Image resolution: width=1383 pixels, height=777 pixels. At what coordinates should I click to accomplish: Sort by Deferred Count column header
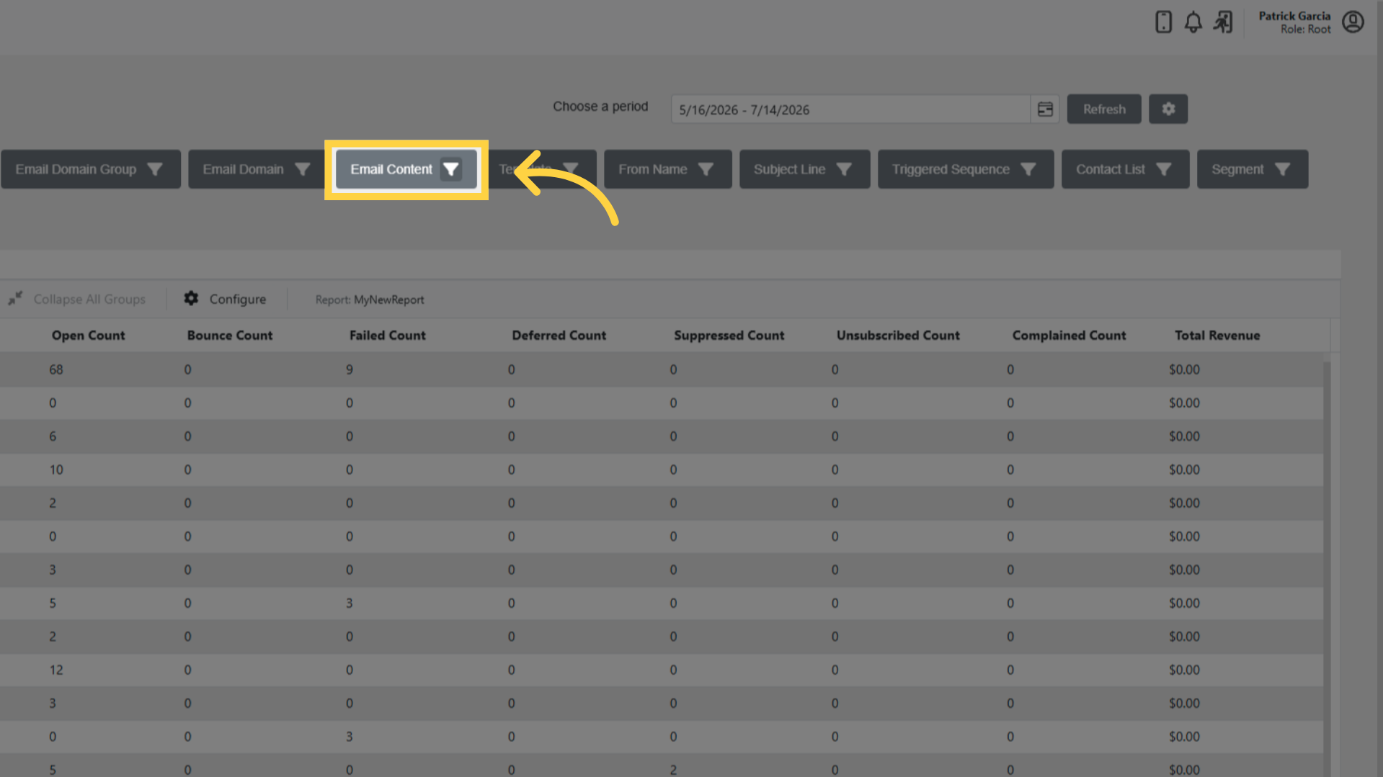click(559, 335)
